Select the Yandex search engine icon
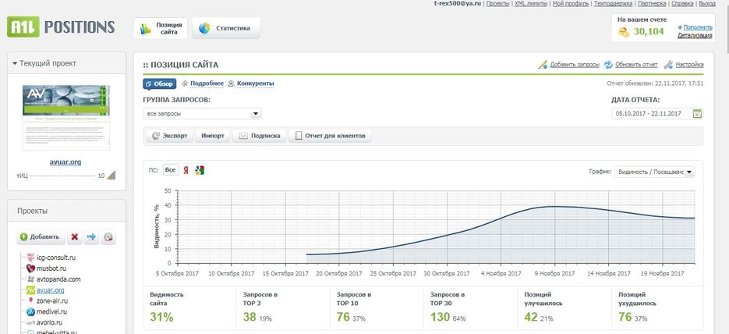This screenshot has height=334, width=729. click(x=186, y=170)
